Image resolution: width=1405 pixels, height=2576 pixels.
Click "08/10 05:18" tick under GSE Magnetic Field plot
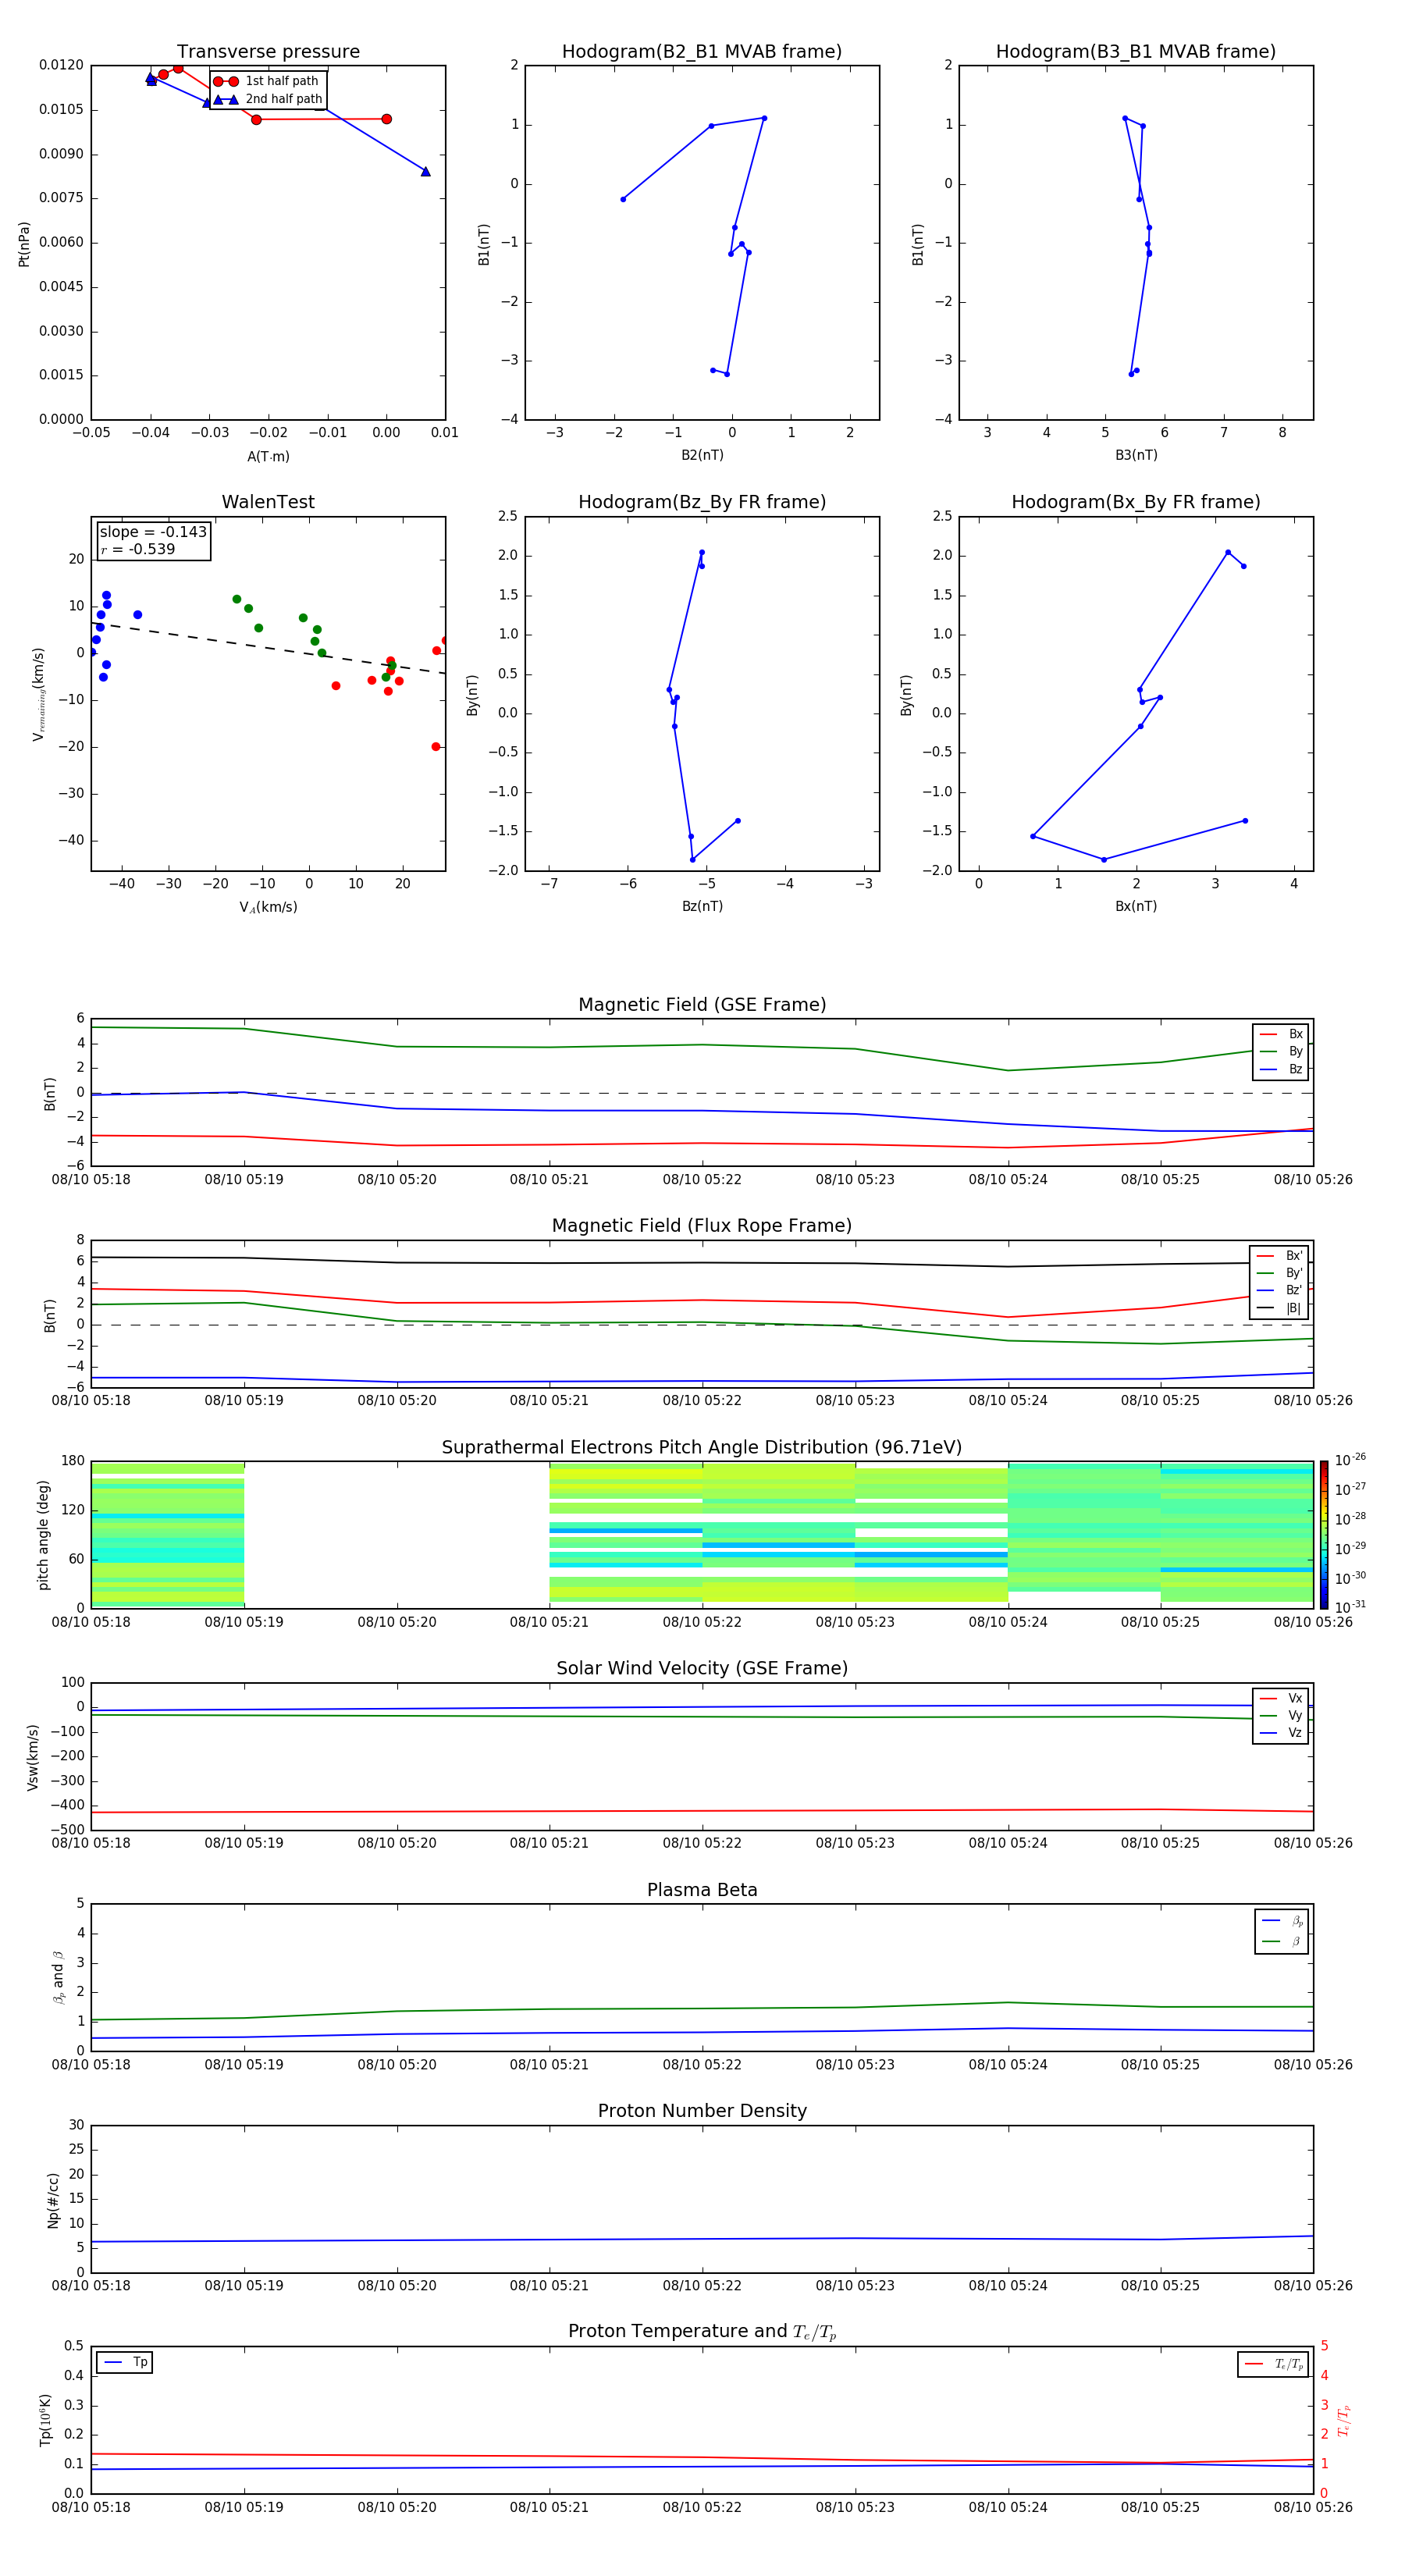[91, 1179]
